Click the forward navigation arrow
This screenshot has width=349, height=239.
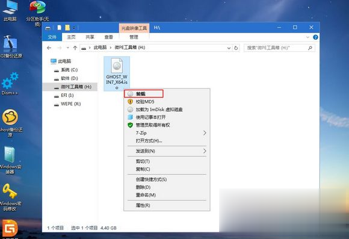[x=60, y=48]
